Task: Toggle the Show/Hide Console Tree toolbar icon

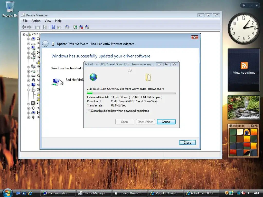Action: tap(37, 27)
